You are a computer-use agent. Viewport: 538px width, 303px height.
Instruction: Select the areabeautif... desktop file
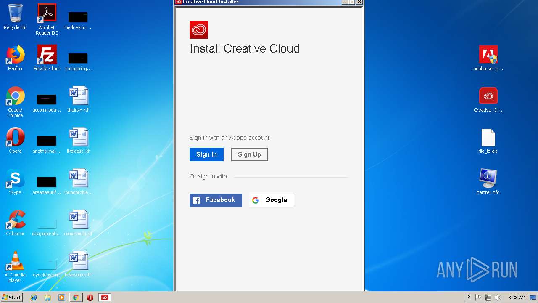pos(47,185)
